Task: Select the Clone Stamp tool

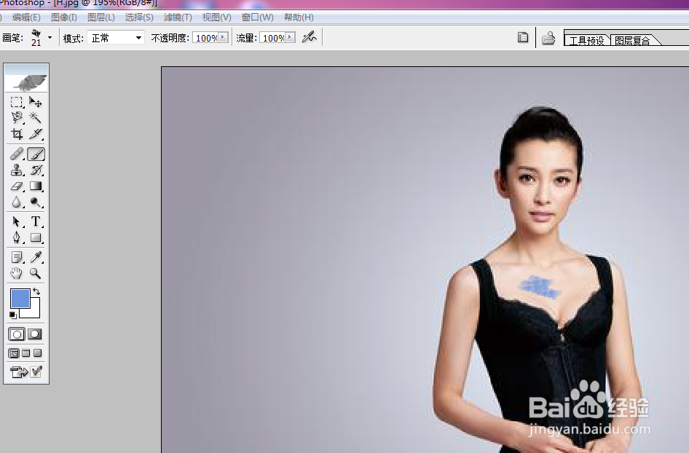Action: coord(17,170)
